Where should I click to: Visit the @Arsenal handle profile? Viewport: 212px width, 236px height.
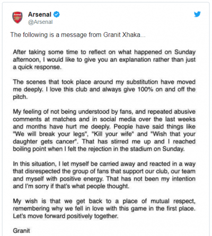40,22
